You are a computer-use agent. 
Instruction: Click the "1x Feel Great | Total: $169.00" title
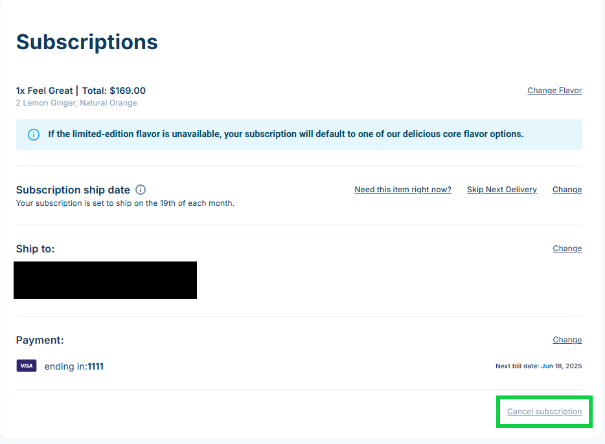[81, 91]
